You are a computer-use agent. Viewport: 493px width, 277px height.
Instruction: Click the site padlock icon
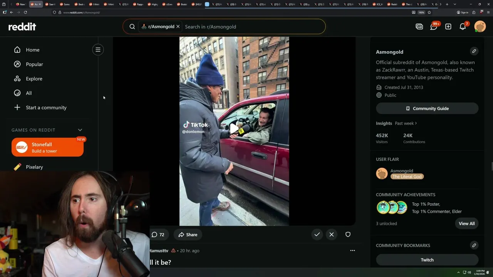[x=59, y=12]
